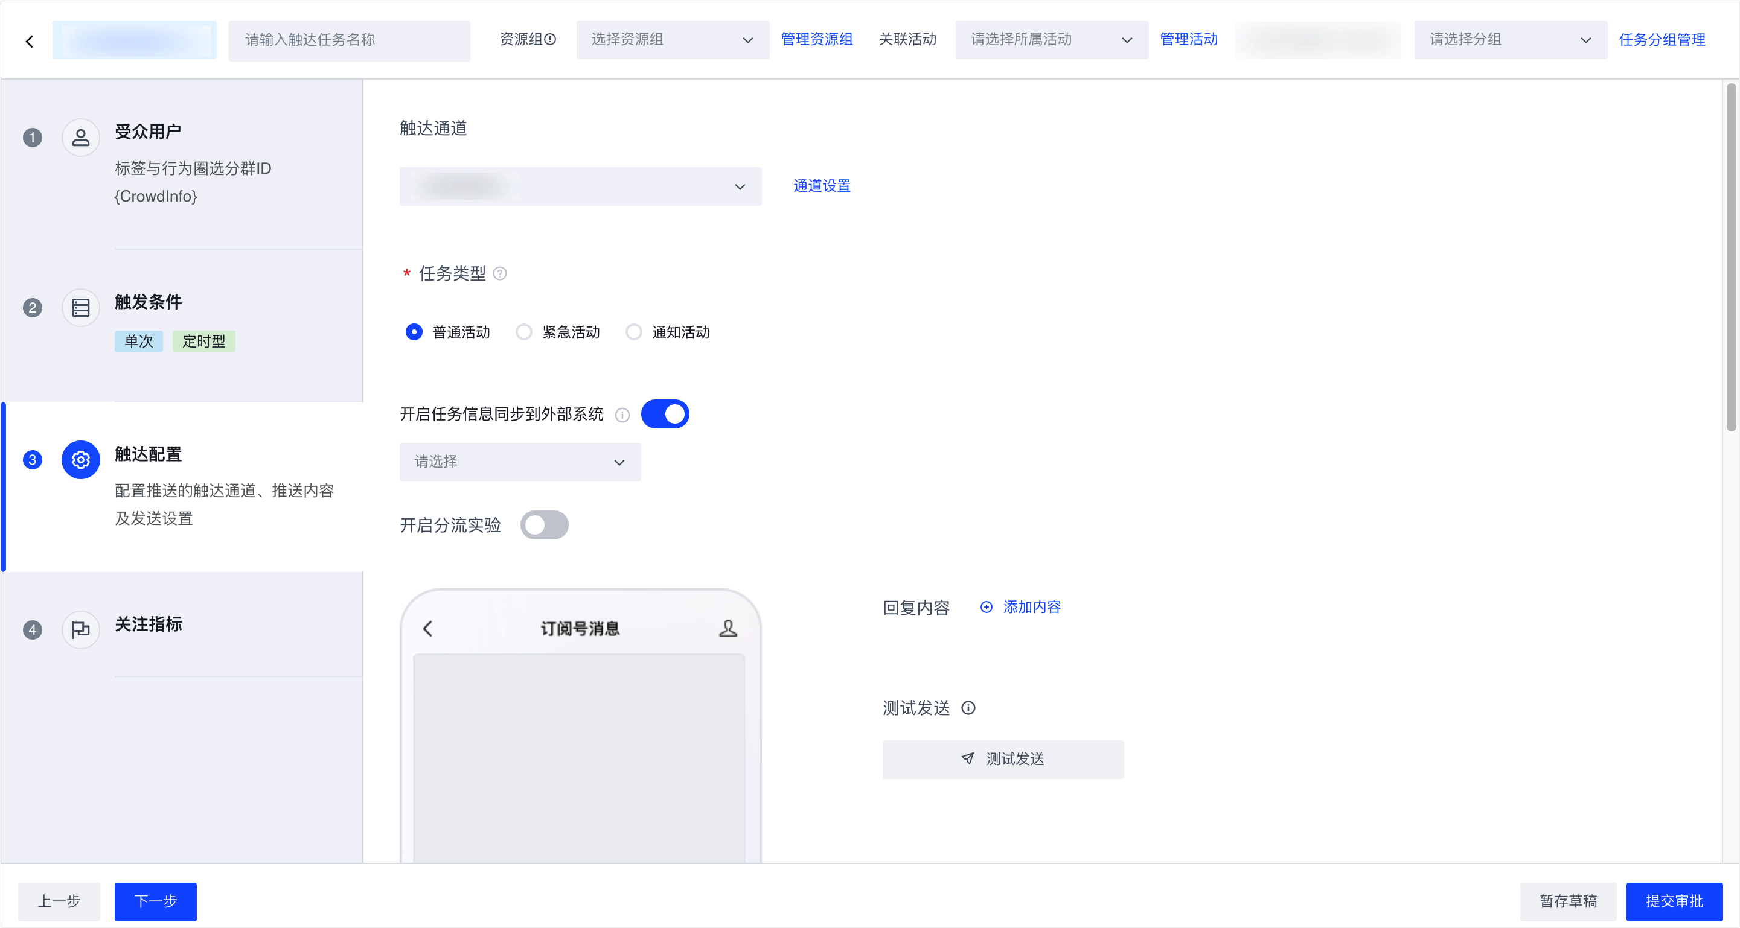The image size is (1740, 928).
Task: Open the 通道设置 link
Action: pyautogui.click(x=821, y=186)
